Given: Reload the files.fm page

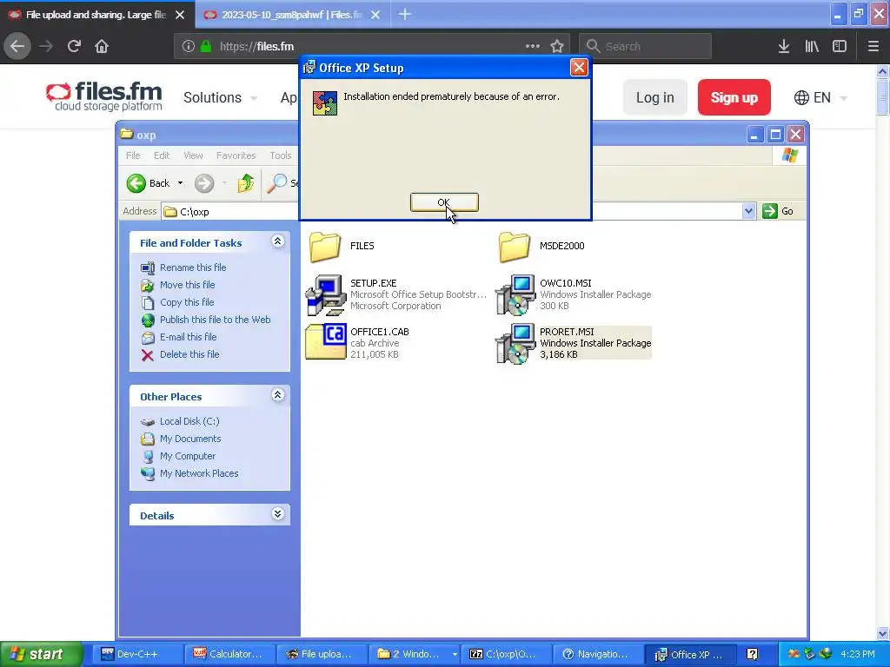Looking at the screenshot, I should click(74, 46).
